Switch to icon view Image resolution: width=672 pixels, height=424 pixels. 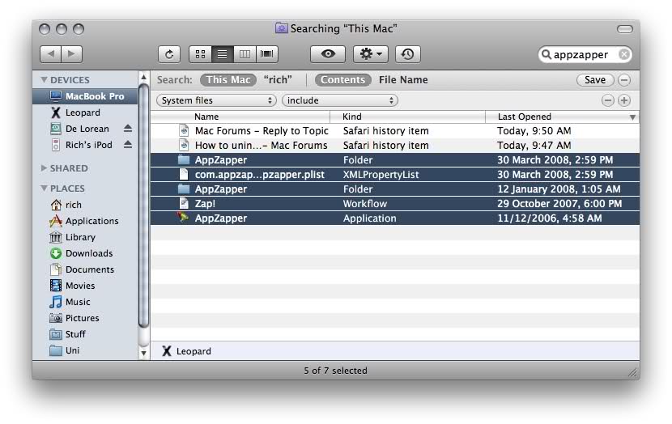tap(200, 54)
